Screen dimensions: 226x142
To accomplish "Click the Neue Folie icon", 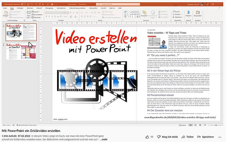I will click(29, 13).
